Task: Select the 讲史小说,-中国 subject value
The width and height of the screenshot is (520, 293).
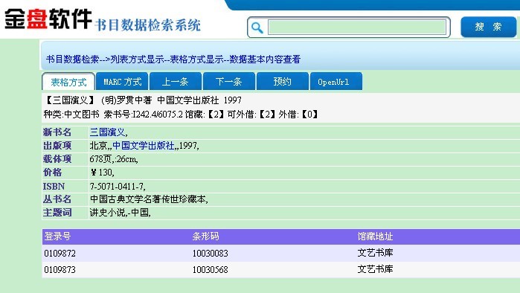Action: (x=120, y=213)
